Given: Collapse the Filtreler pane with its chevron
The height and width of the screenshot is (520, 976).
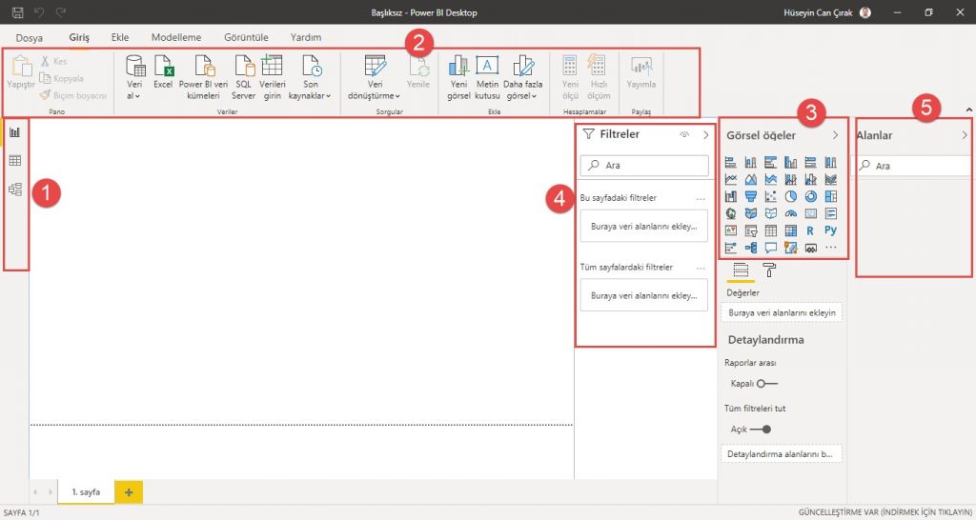Looking at the screenshot, I should [x=706, y=135].
